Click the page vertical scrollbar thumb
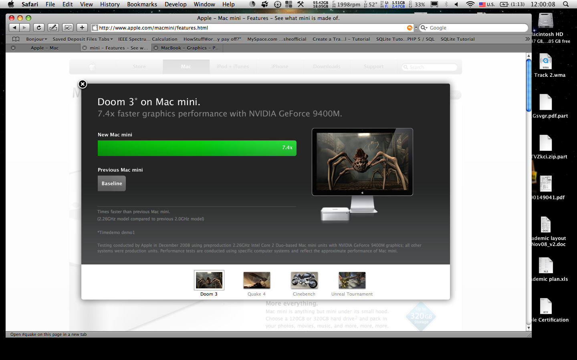Image resolution: width=577 pixels, height=360 pixels. [529, 85]
